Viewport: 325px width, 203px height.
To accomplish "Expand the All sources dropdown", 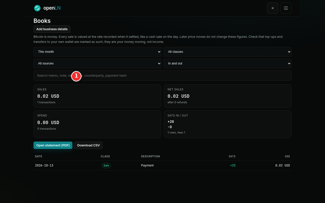I will coord(97,63).
